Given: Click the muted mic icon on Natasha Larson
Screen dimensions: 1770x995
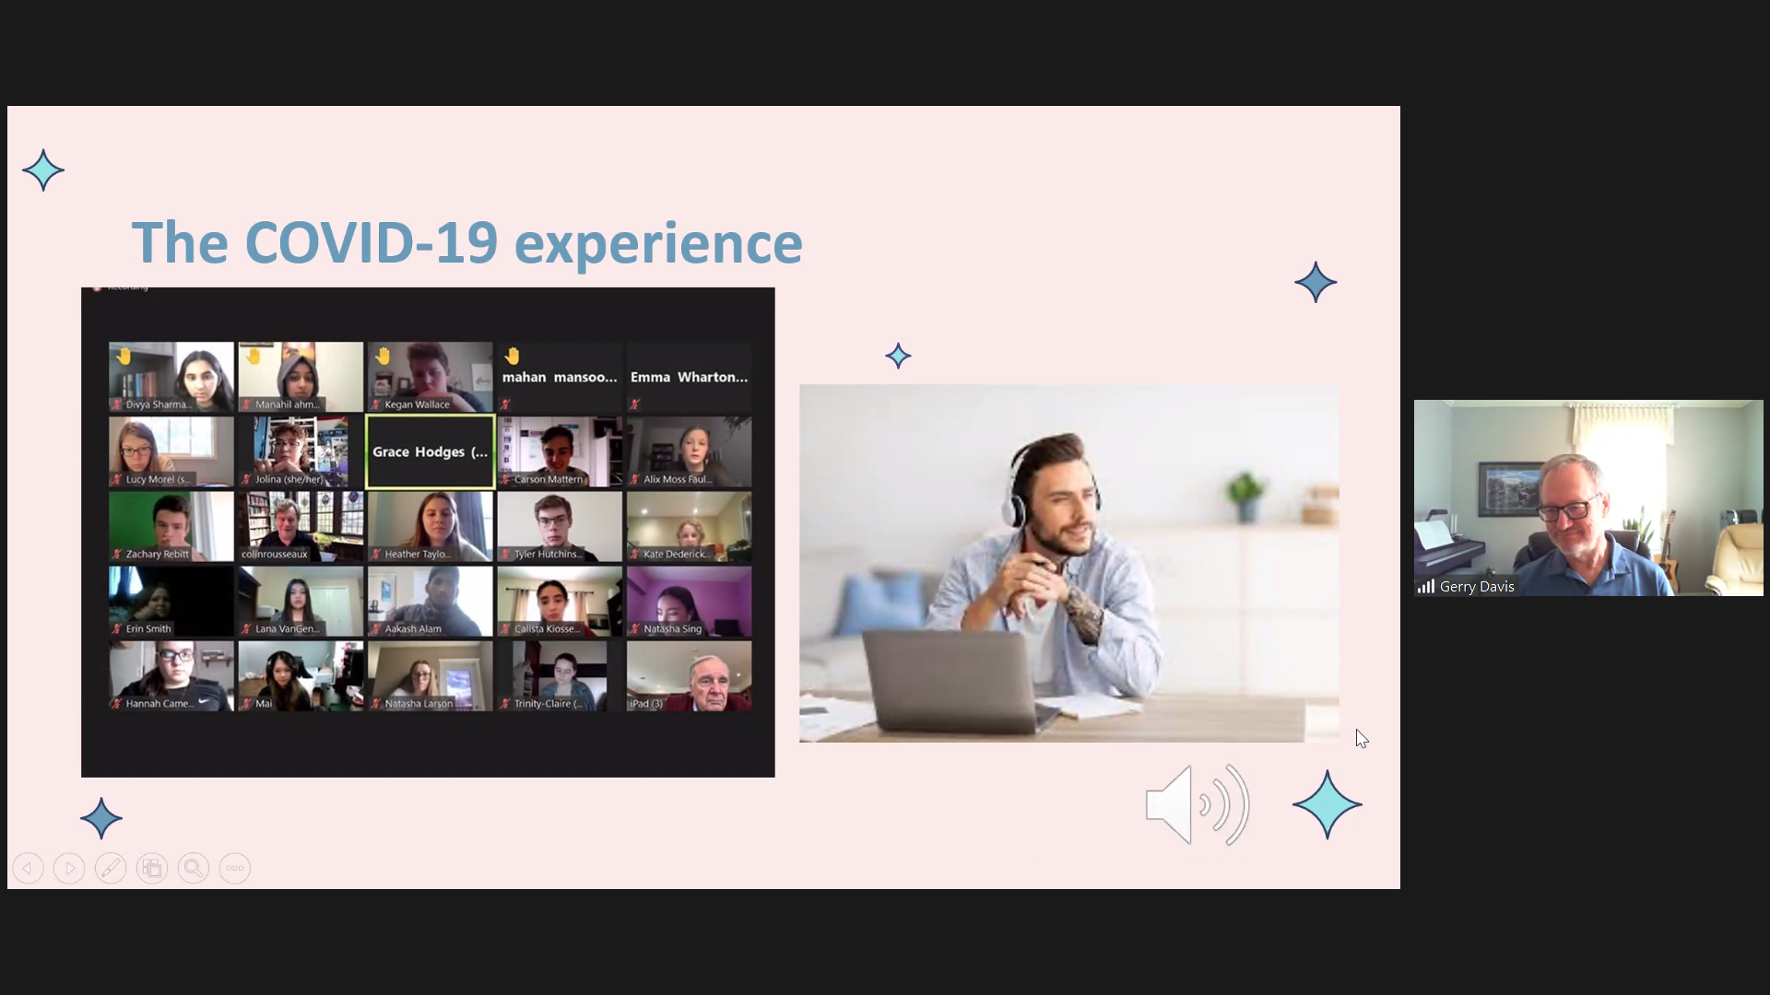Looking at the screenshot, I should tap(376, 704).
